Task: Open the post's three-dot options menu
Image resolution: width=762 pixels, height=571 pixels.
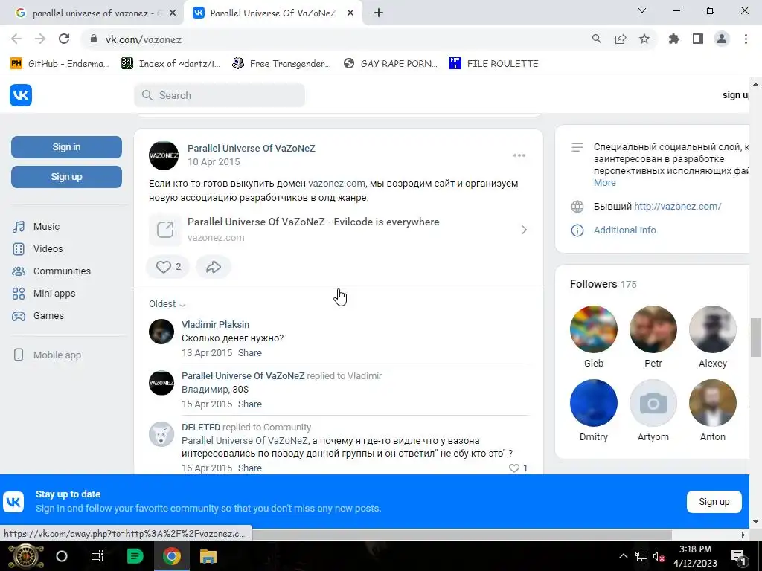Action: [519, 155]
